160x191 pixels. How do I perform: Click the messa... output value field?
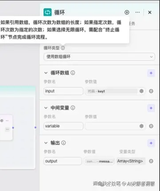[99, 161]
